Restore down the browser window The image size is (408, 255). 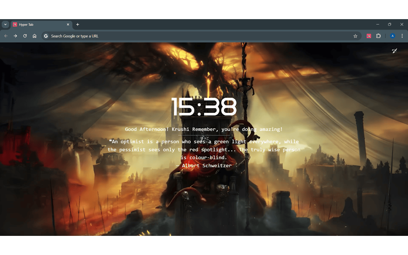pos(390,24)
